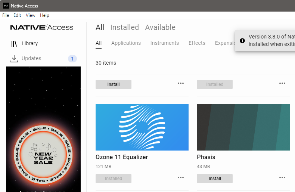Open Updates in the sidebar

pyautogui.click(x=31, y=58)
